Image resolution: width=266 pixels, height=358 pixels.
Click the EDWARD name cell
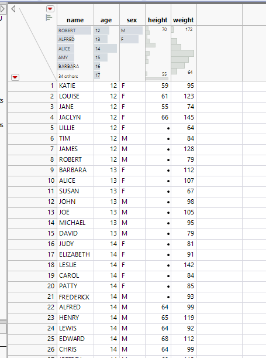(75, 339)
